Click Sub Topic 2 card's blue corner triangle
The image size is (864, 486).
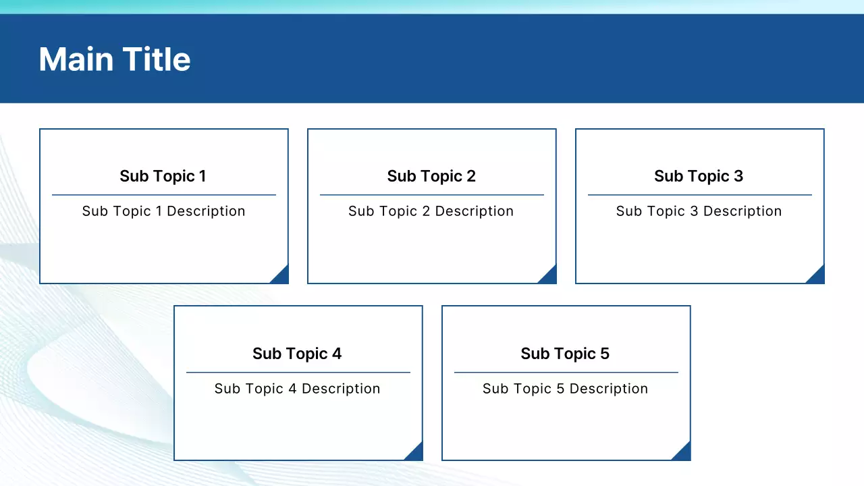pos(550,277)
